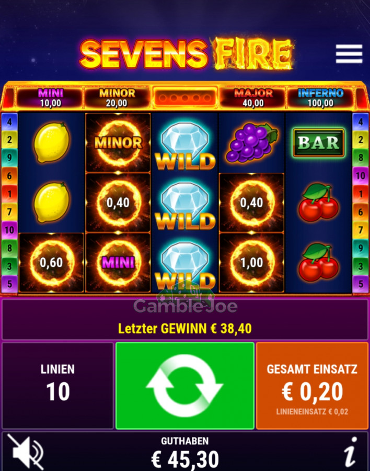The width and height of the screenshot is (370, 471).
Task: Select the MINI fire ring symbol
Action: tap(118, 263)
